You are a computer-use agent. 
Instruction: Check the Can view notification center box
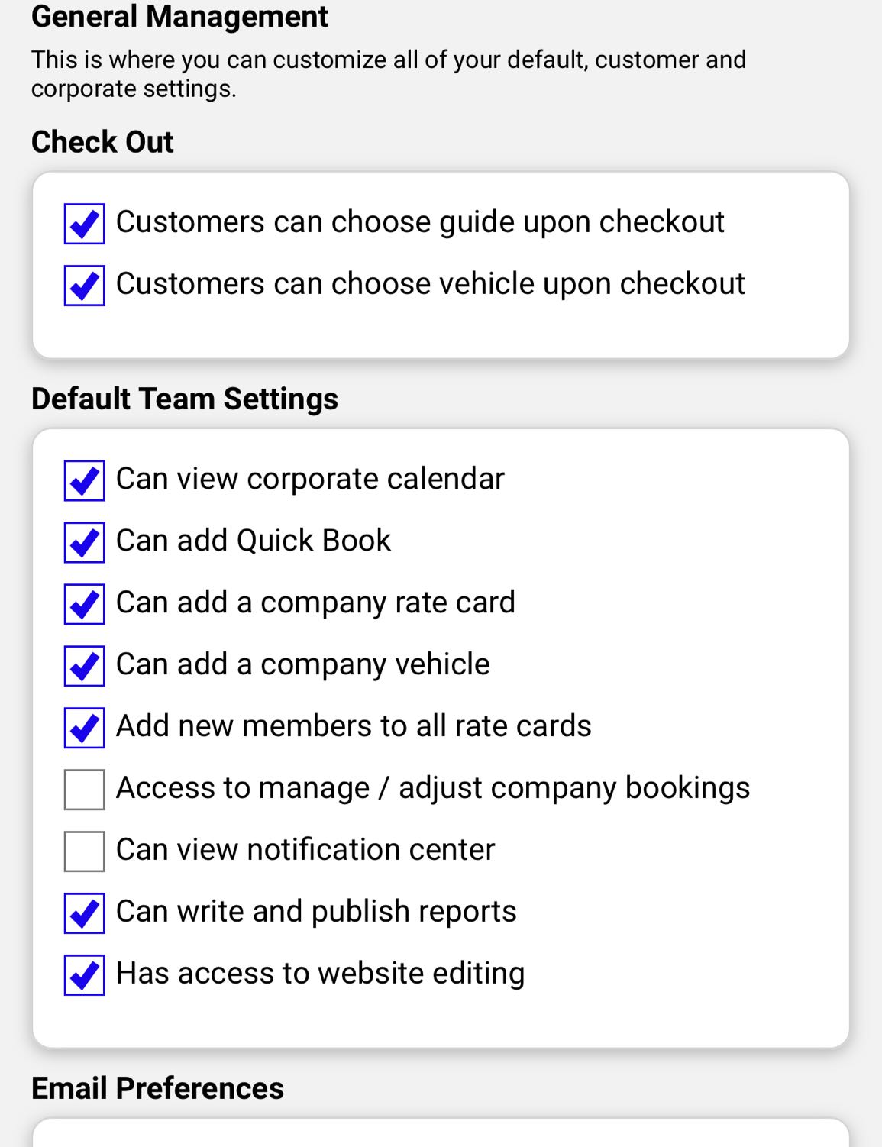pos(84,851)
